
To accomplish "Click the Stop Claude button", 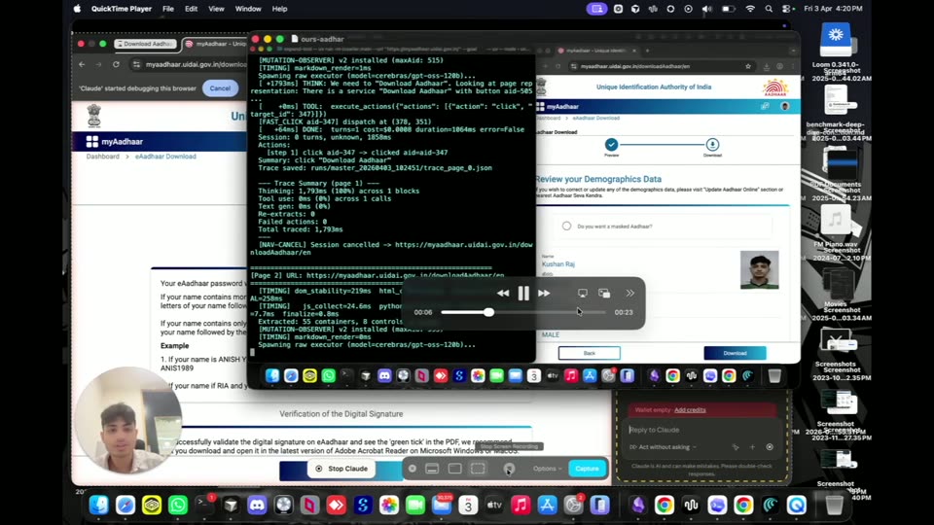I will coord(341,469).
